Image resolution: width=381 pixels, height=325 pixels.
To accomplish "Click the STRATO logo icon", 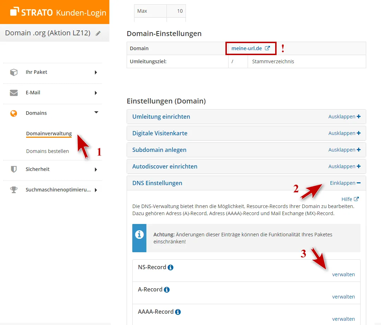I will pos(14,11).
